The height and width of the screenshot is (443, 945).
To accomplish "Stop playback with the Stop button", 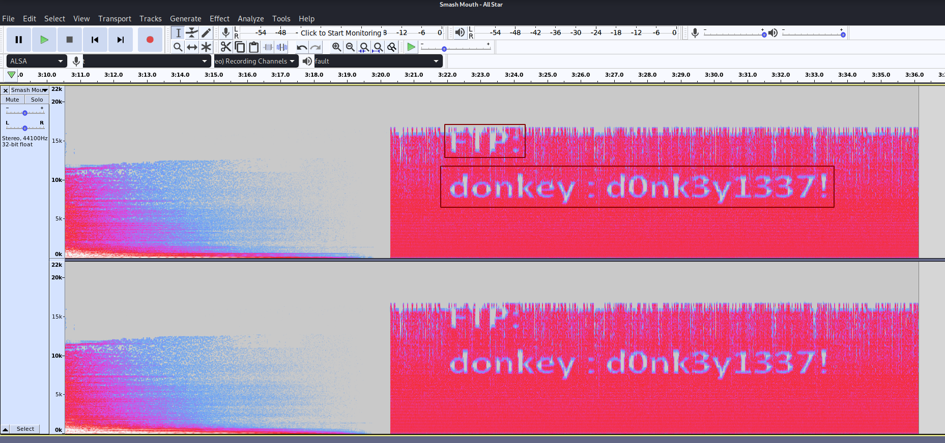I will pyautogui.click(x=70, y=40).
